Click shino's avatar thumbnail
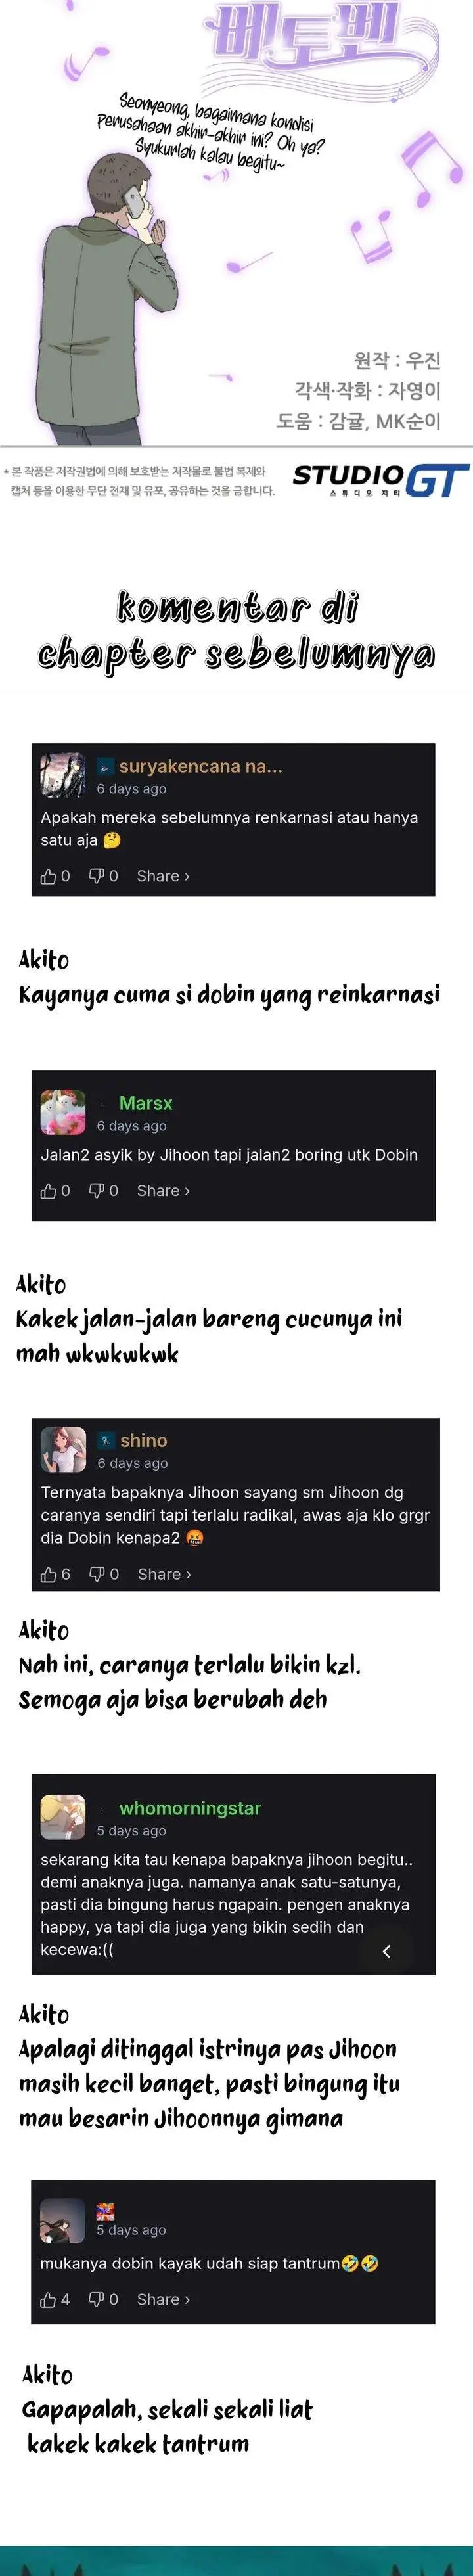The image size is (473, 2576). (63, 1449)
